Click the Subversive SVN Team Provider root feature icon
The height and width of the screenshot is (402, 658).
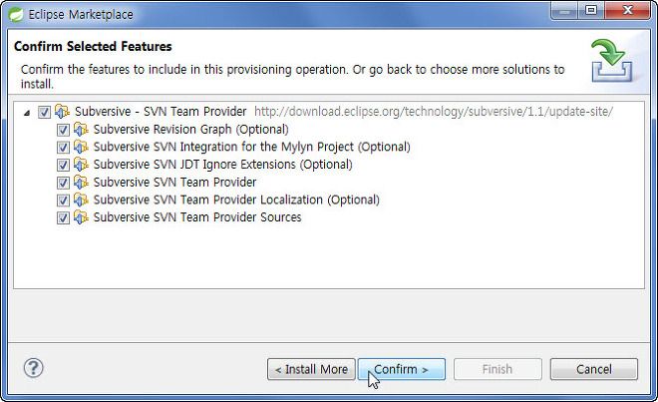[62, 112]
